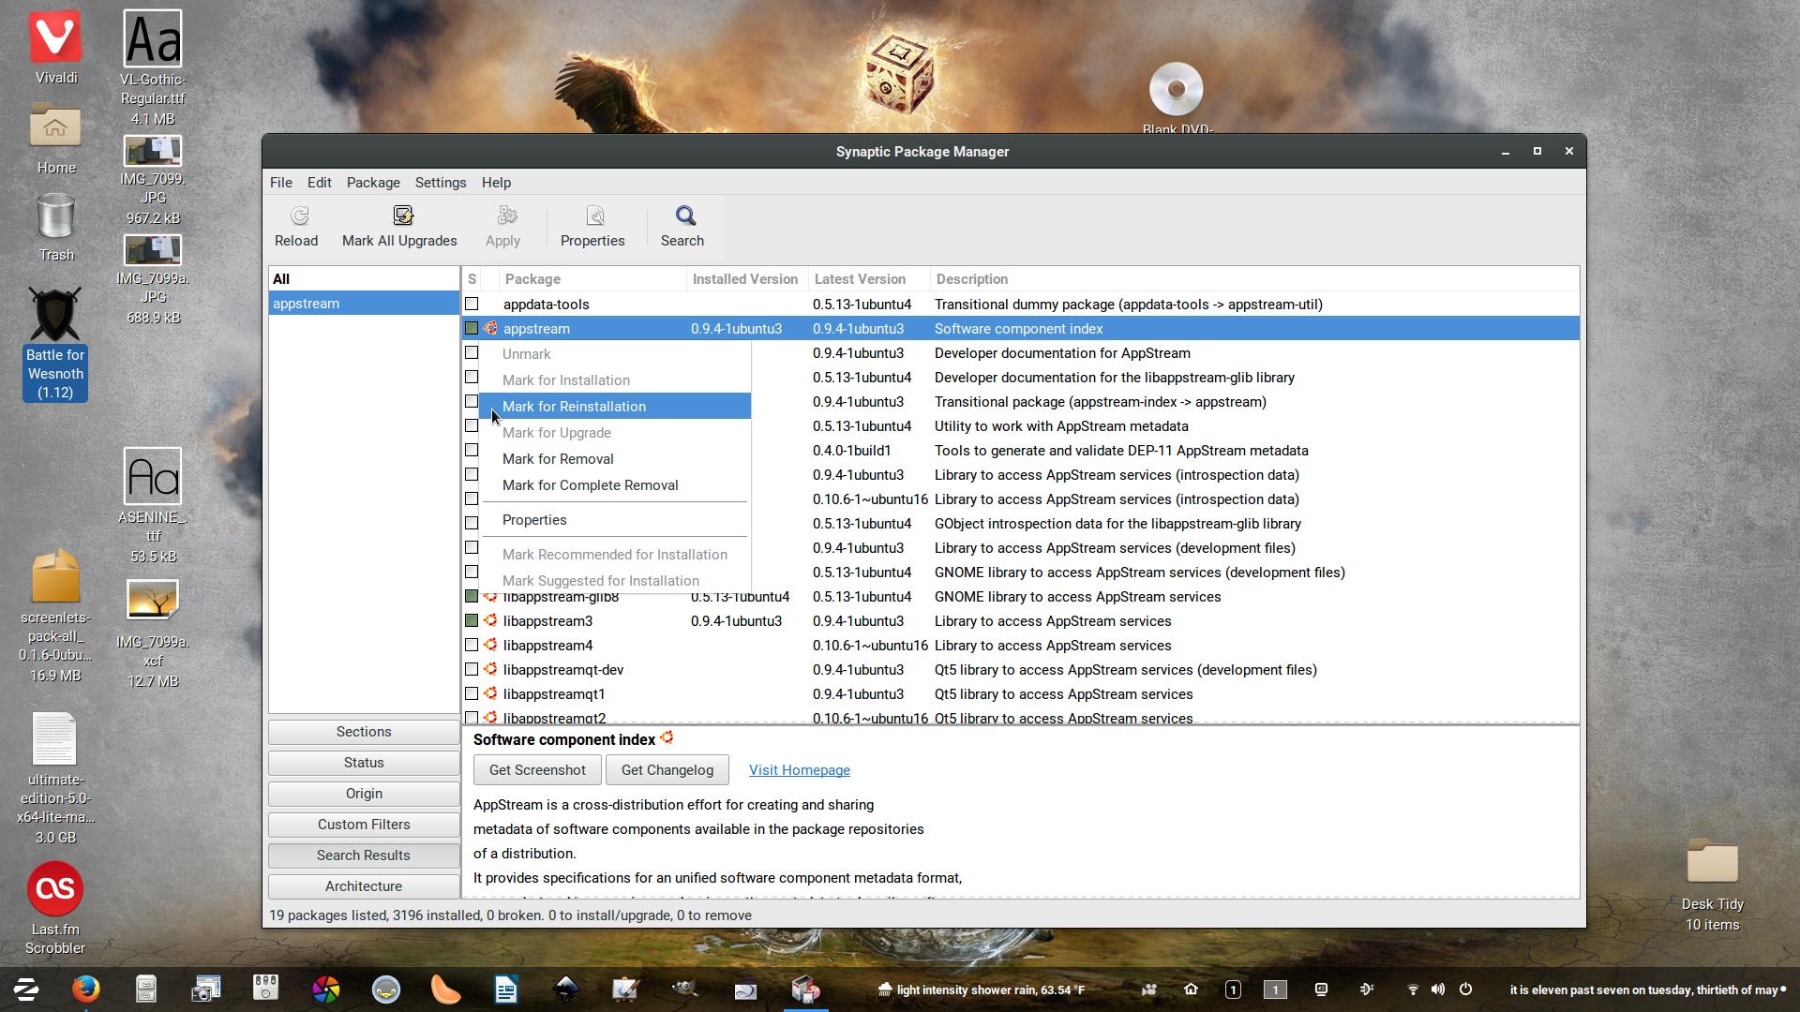Toggle status checkbox for libappstream4
Image resolution: width=1800 pixels, height=1012 pixels.
[x=472, y=646]
